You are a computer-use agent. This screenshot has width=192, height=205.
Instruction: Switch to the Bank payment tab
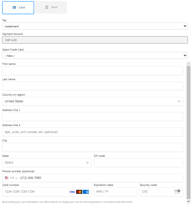click(51, 7)
